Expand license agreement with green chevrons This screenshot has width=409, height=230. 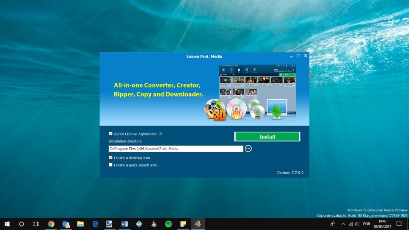click(161, 134)
